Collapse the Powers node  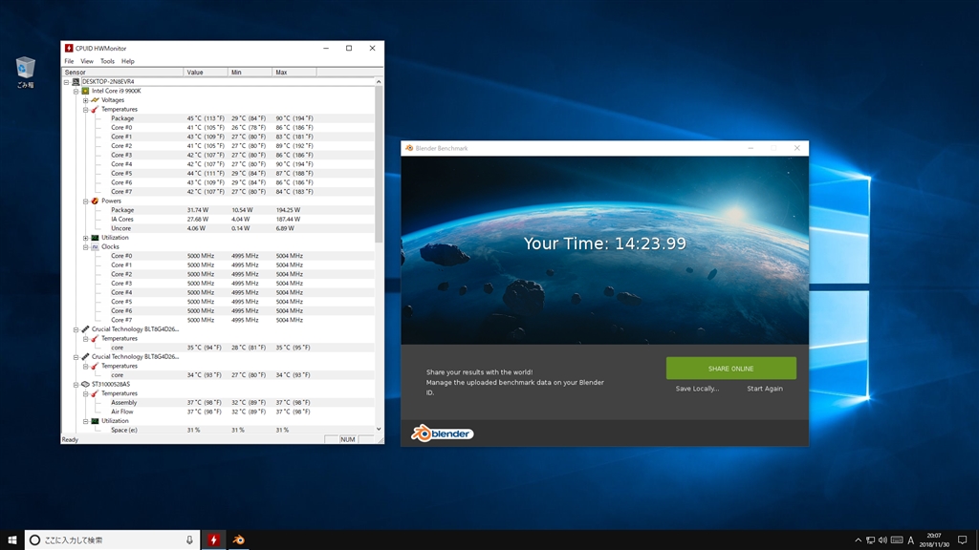tap(85, 201)
